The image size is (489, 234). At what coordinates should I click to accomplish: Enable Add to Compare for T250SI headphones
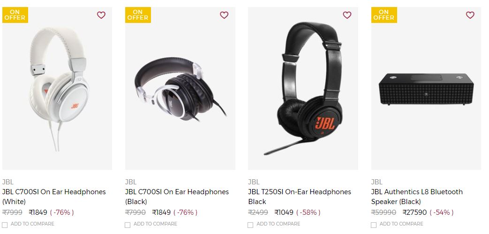coord(250,225)
